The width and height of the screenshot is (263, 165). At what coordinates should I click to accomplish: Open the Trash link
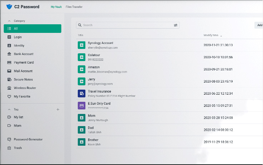[x=18, y=148]
